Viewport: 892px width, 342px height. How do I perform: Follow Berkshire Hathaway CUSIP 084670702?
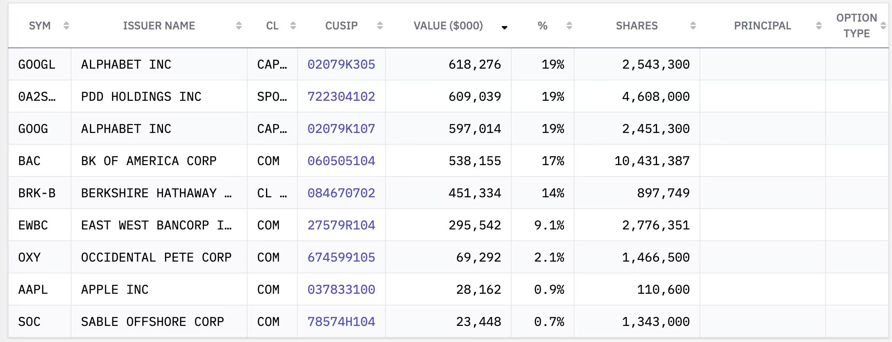pos(341,193)
